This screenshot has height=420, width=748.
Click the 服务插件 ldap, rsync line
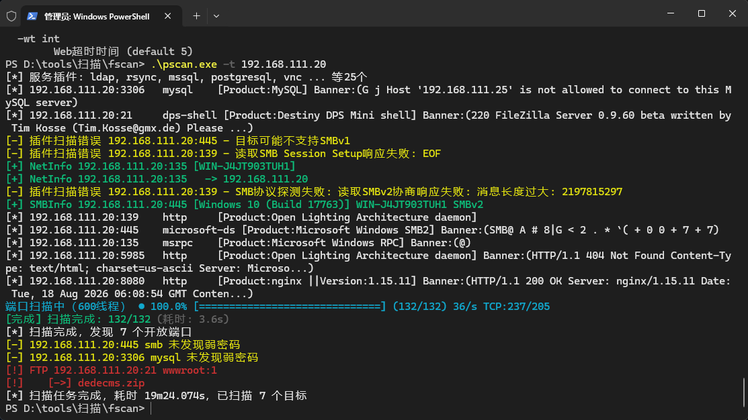click(186, 77)
